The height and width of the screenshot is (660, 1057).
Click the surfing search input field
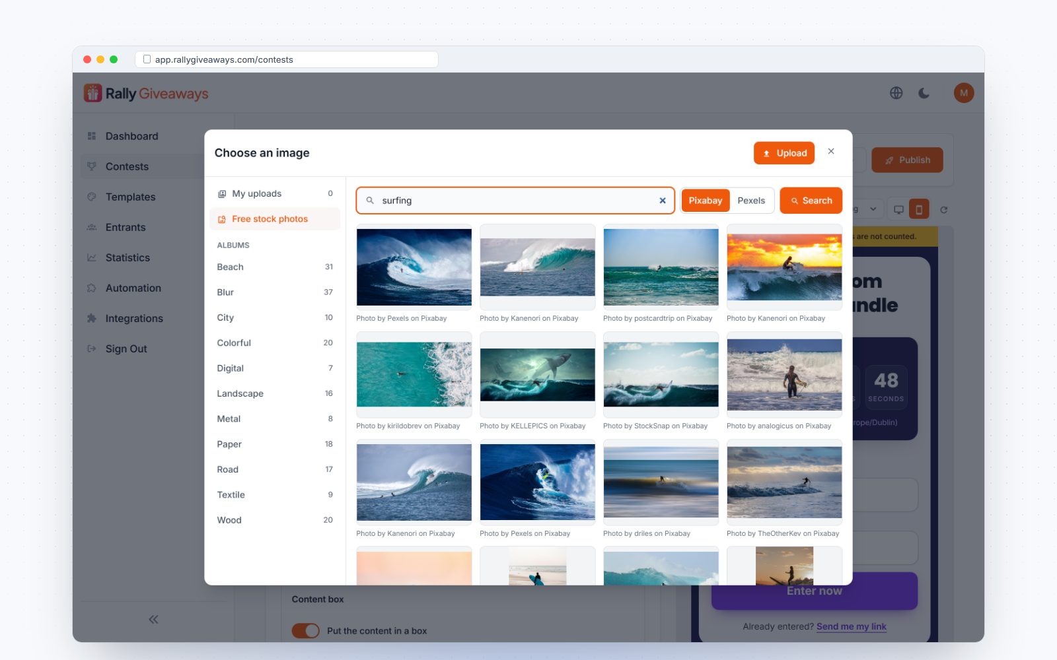(x=515, y=201)
